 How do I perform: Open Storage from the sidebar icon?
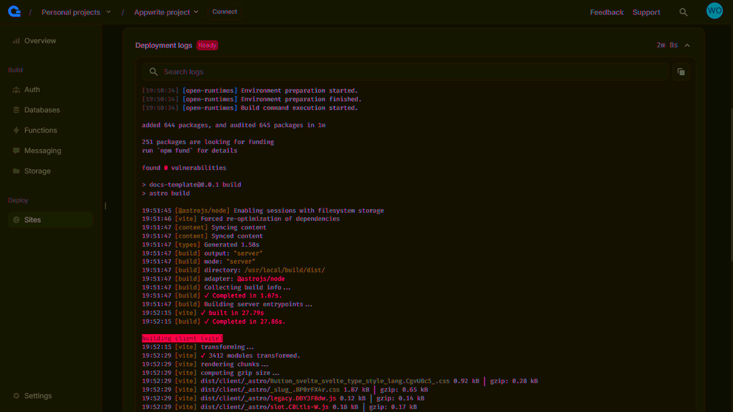click(16, 171)
